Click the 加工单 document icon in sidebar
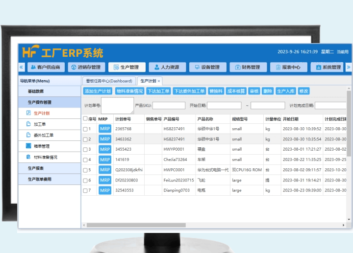 click(28, 124)
